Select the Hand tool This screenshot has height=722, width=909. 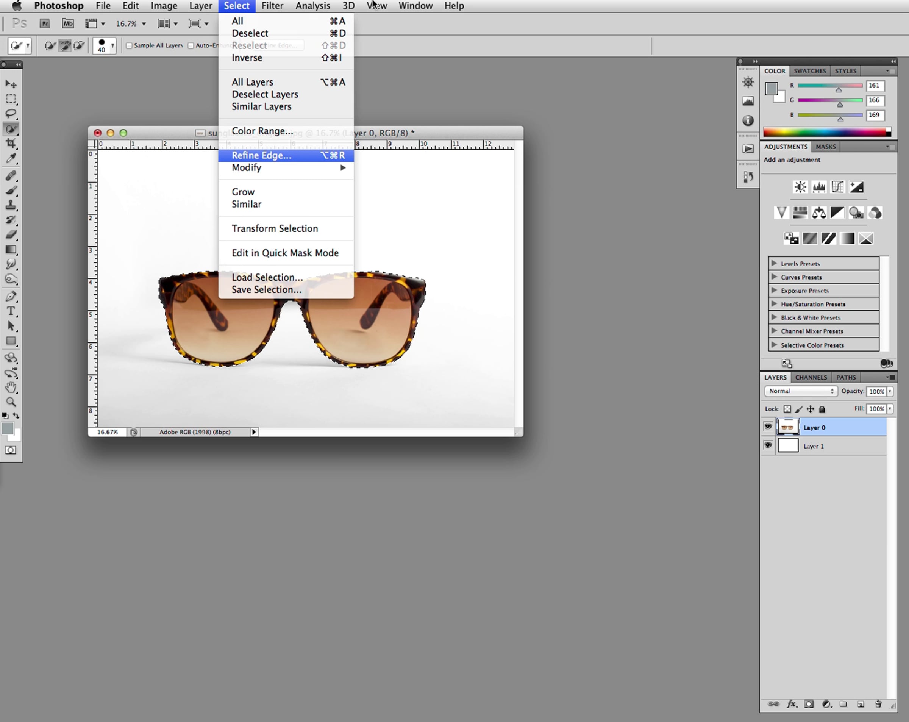click(x=11, y=387)
